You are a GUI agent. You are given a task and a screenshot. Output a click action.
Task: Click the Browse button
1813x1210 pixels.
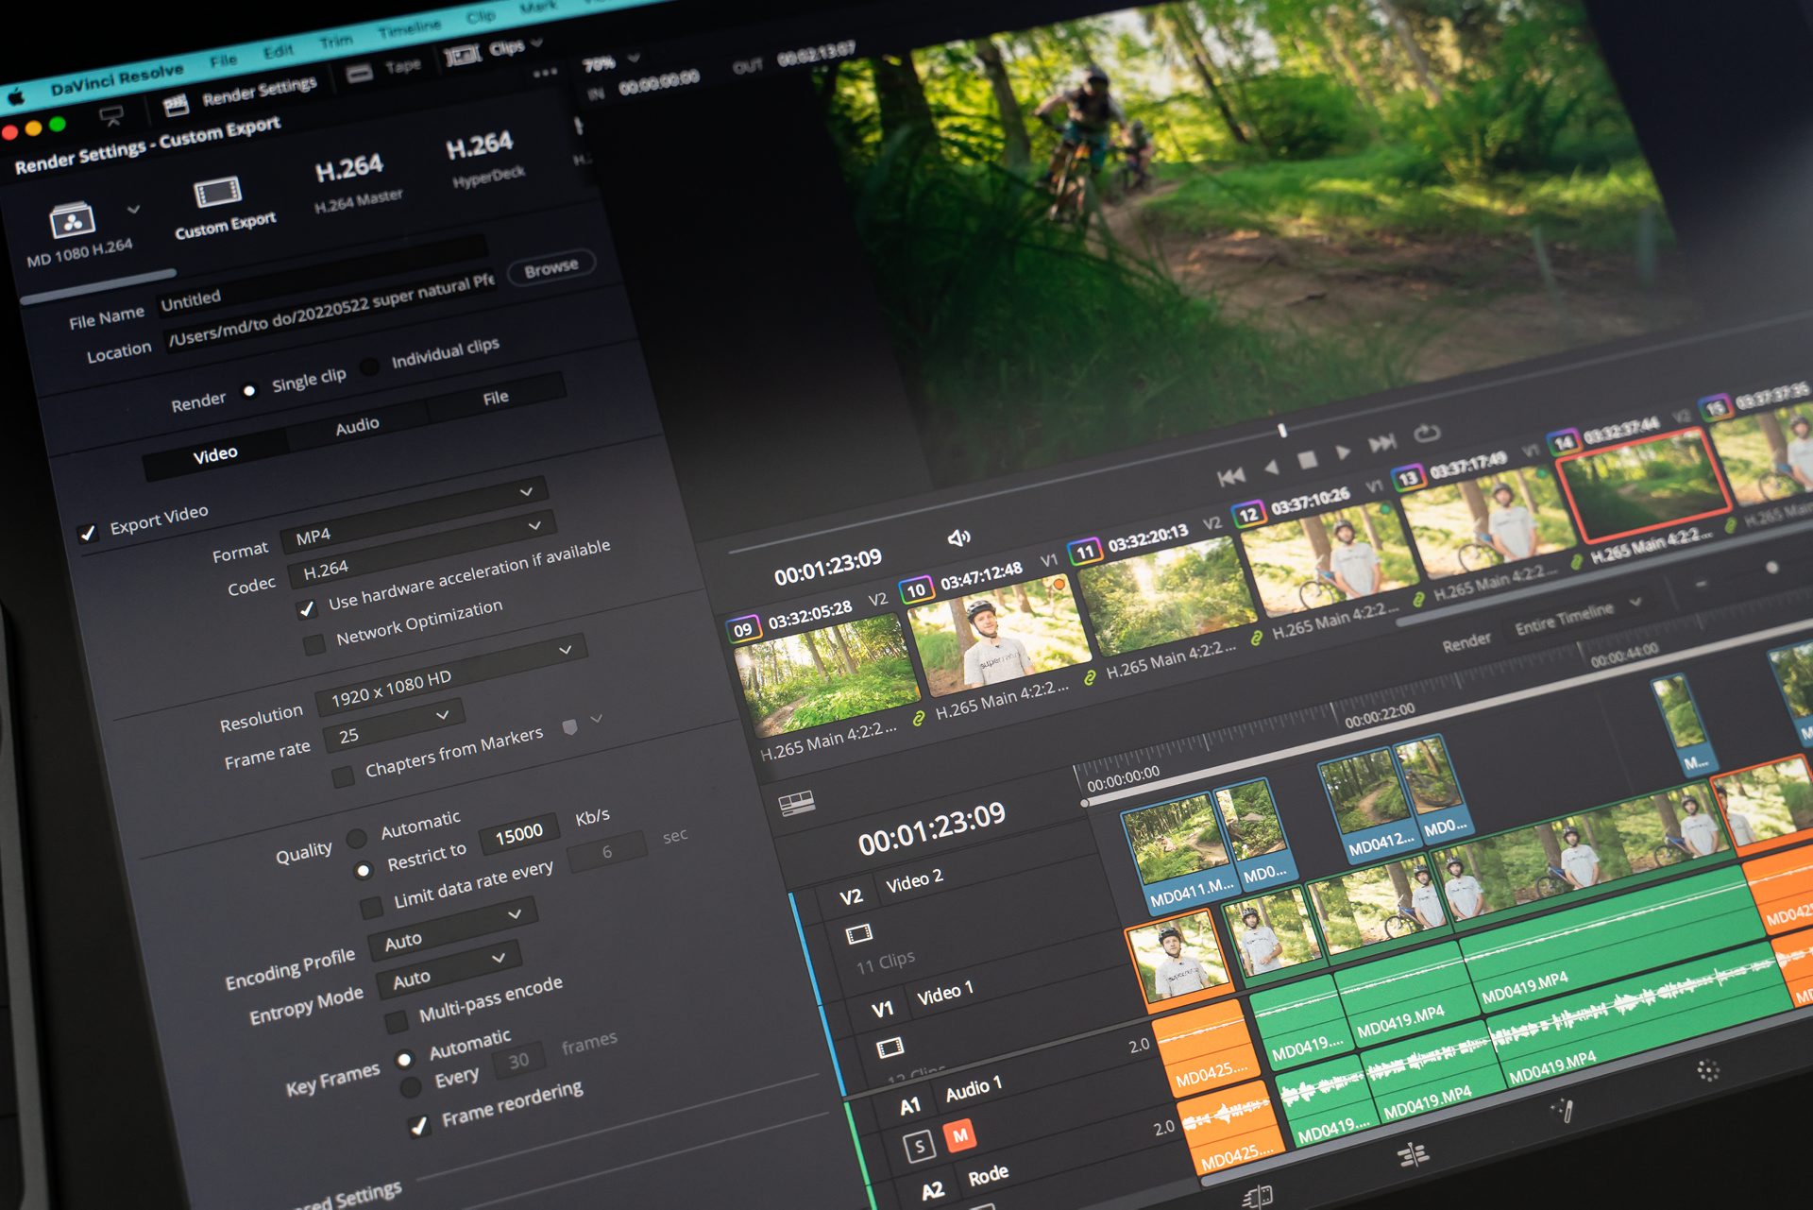click(x=551, y=267)
